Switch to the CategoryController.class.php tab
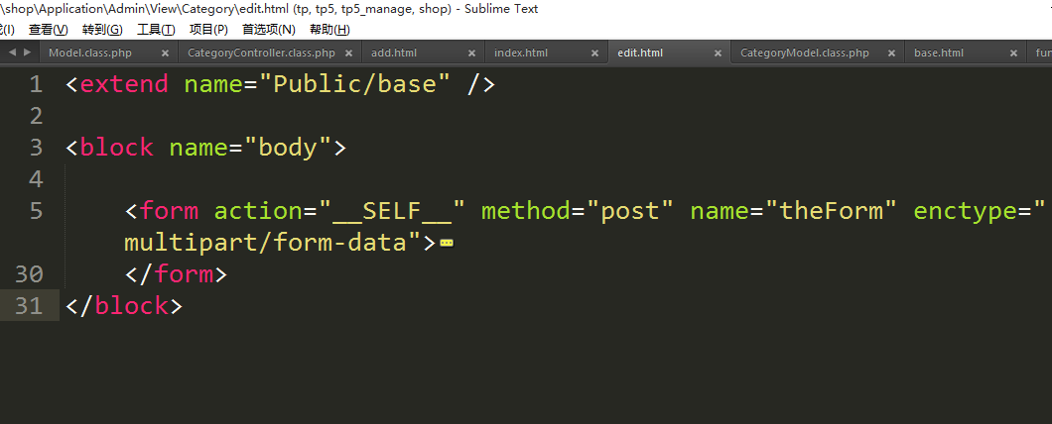 (x=261, y=53)
